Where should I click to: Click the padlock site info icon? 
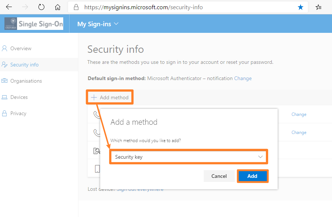[76, 7]
